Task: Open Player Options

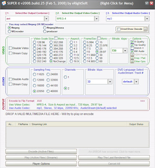Action: click(41, 164)
